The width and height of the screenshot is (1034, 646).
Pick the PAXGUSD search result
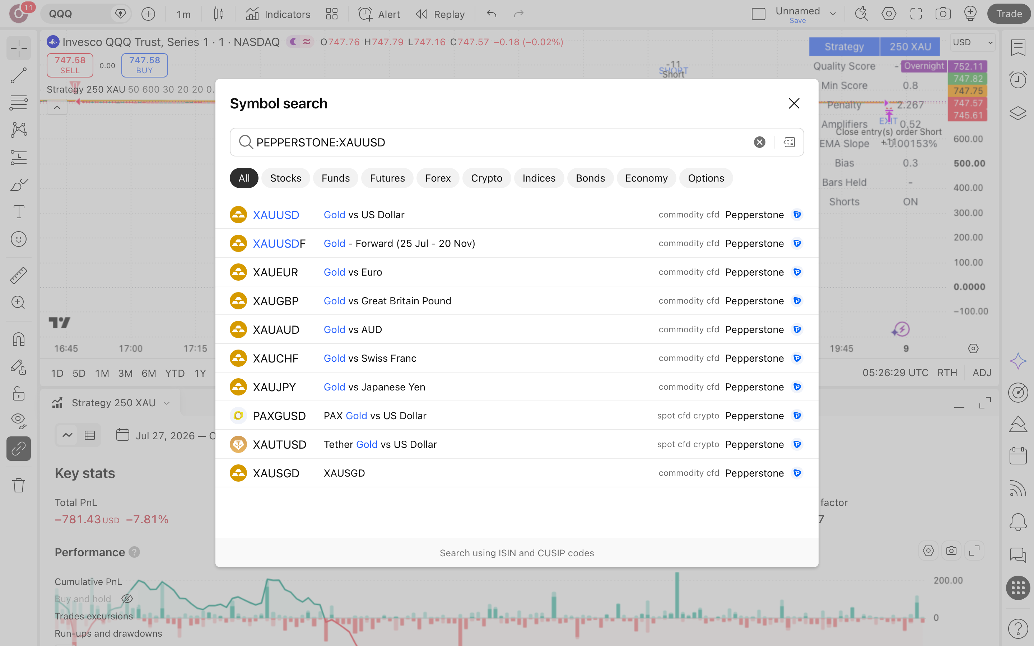(x=517, y=416)
